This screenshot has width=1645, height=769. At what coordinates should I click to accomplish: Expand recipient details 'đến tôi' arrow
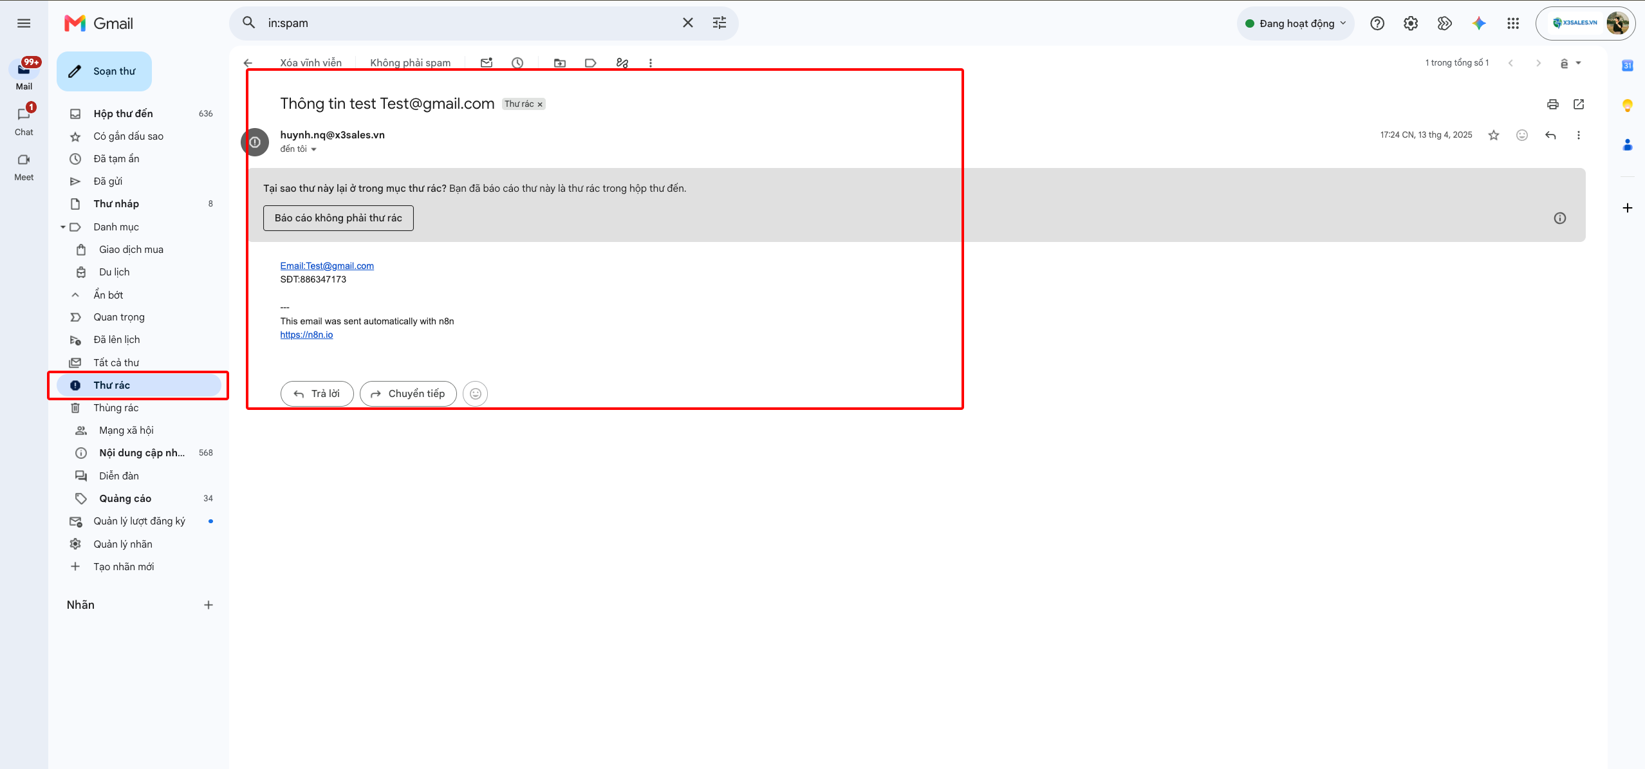coord(314,149)
